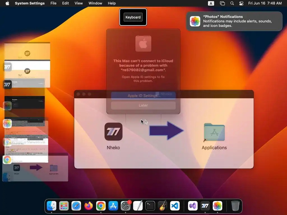Screen dimensions: 287x215
Task: Click the Apple logo in iCloud dialog
Action: point(143,44)
